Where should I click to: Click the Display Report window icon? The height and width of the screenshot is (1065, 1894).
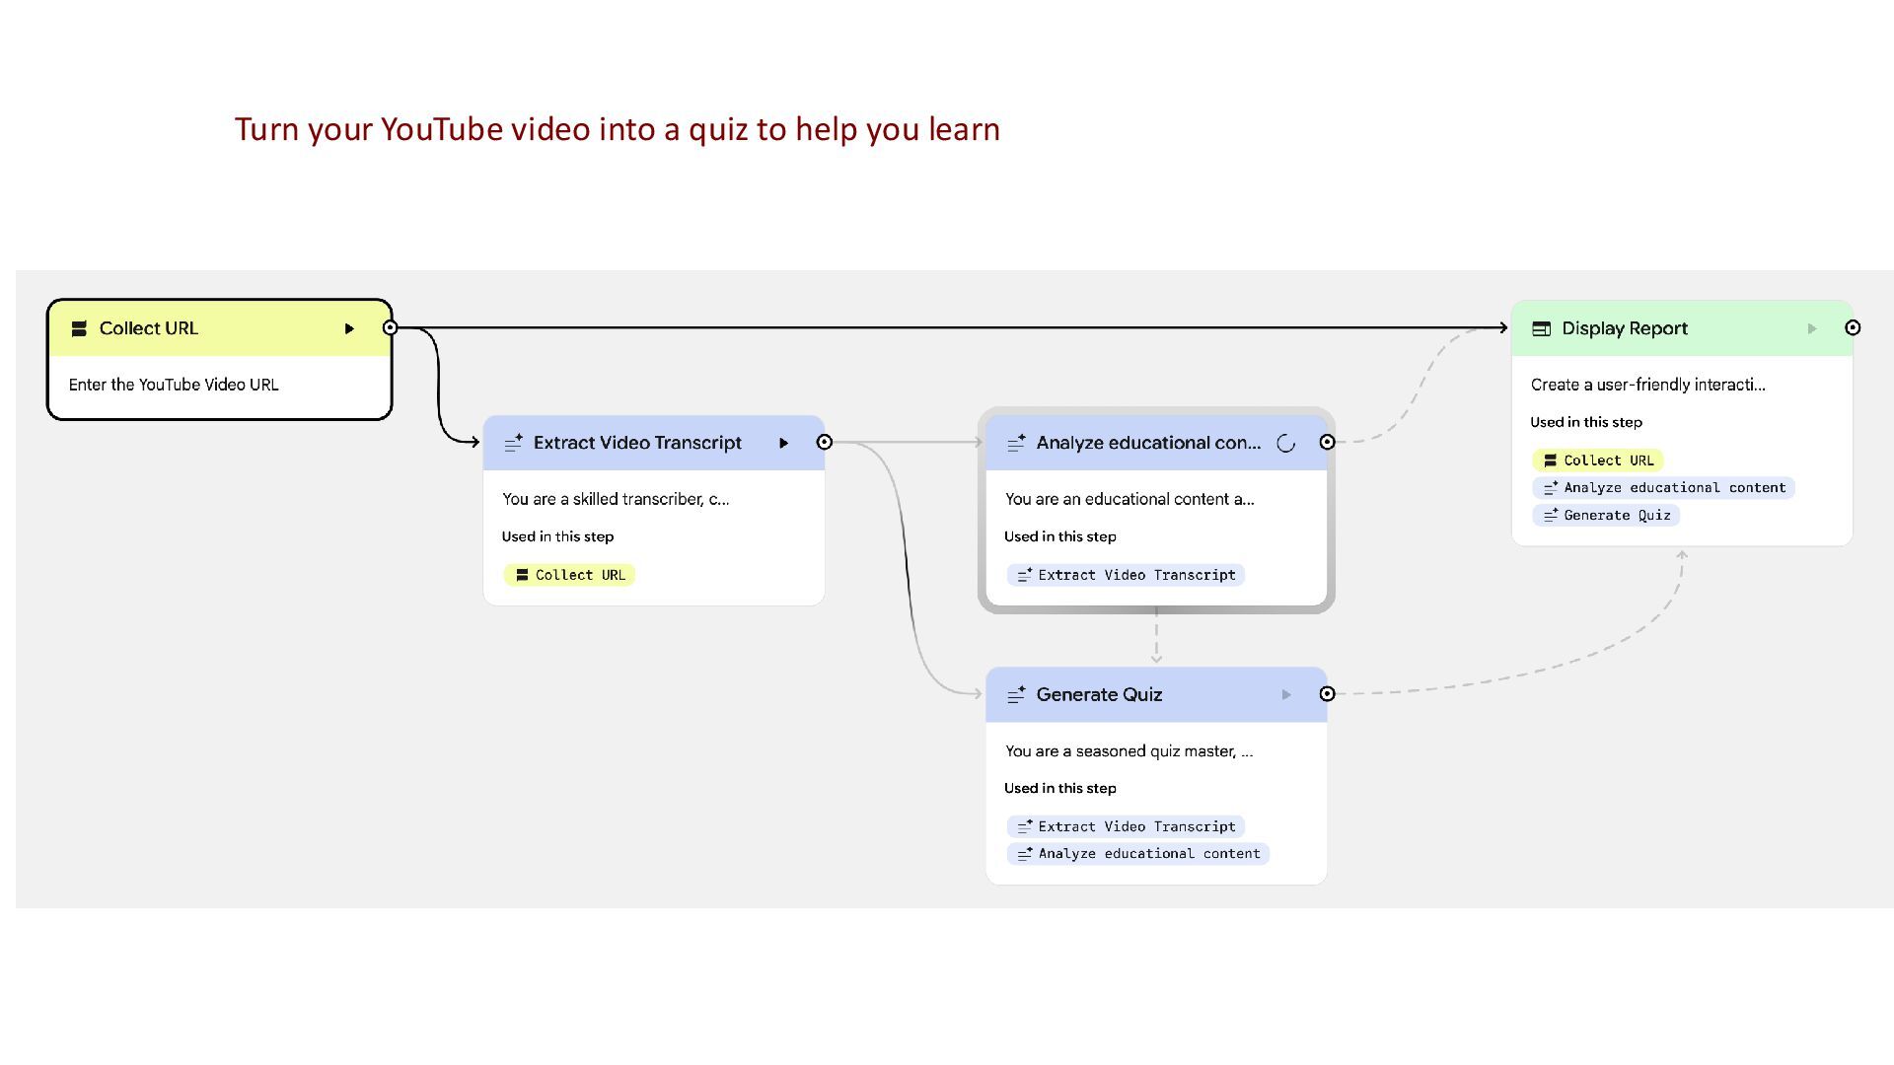tap(1541, 328)
